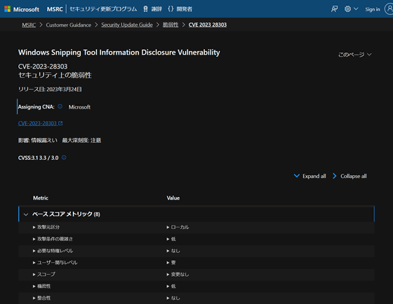The width and height of the screenshot is (393, 304).
Task: Expand the 要 value detail
Action: (171, 263)
